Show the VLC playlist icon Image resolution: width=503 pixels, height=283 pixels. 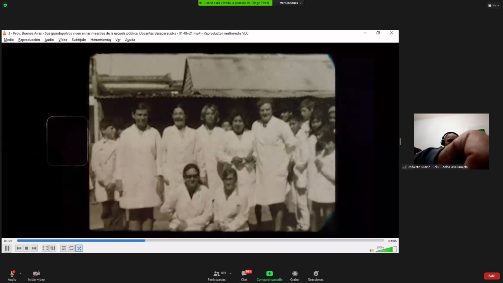coord(64,248)
